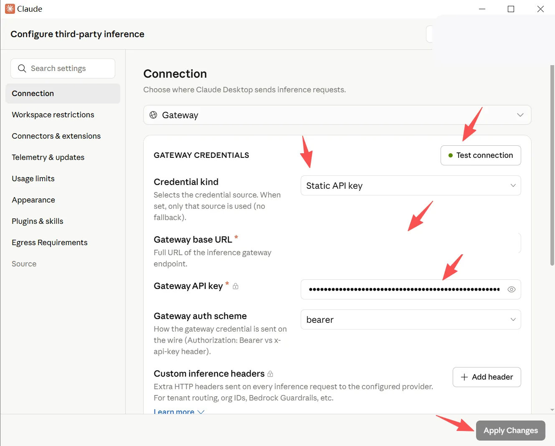The image size is (555, 446).
Task: Click the globe icon beside Gateway
Action: (x=153, y=115)
